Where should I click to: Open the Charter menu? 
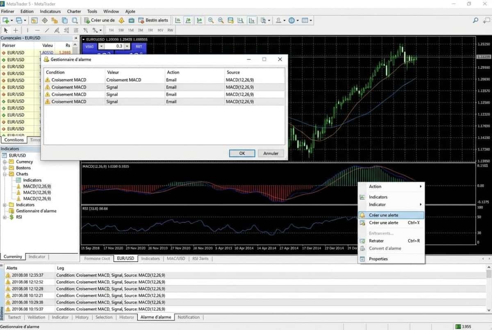tap(74, 11)
